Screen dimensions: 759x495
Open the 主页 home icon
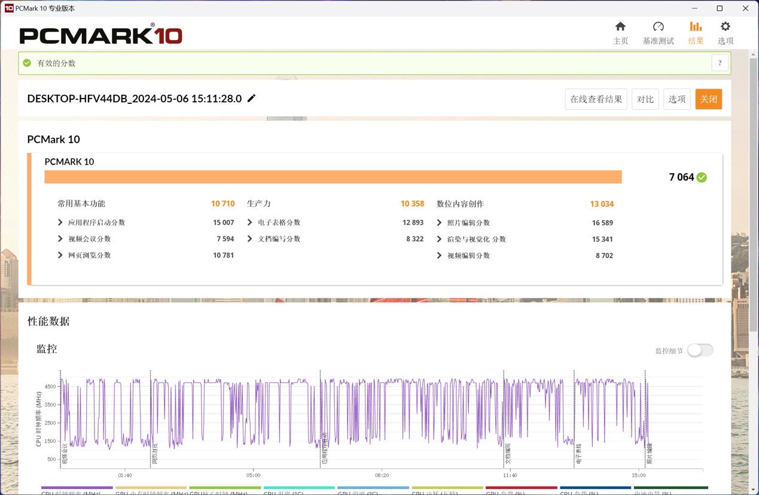coord(620,27)
